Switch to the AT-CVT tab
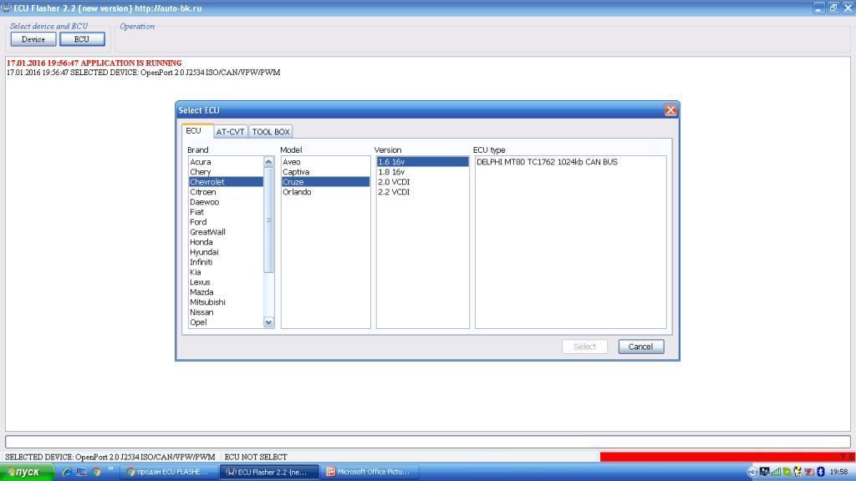Viewport: 856px width, 481px height. 230,132
